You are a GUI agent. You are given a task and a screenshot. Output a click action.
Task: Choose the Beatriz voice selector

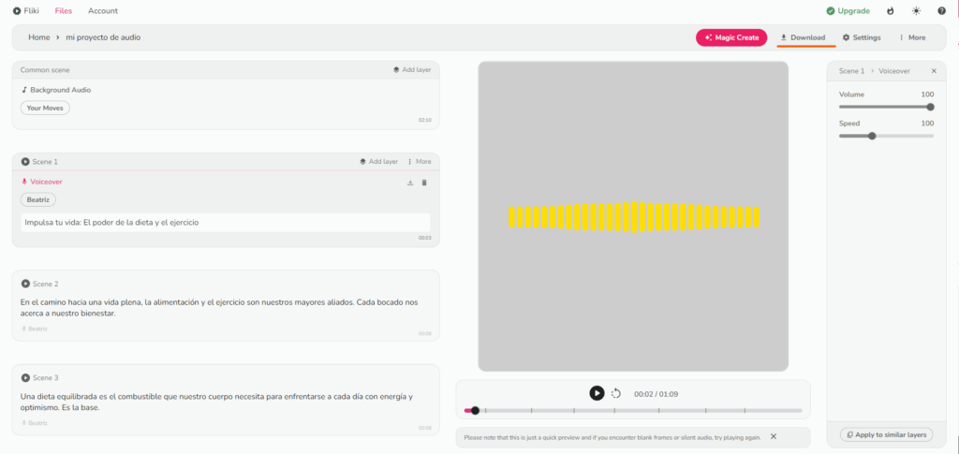point(38,199)
